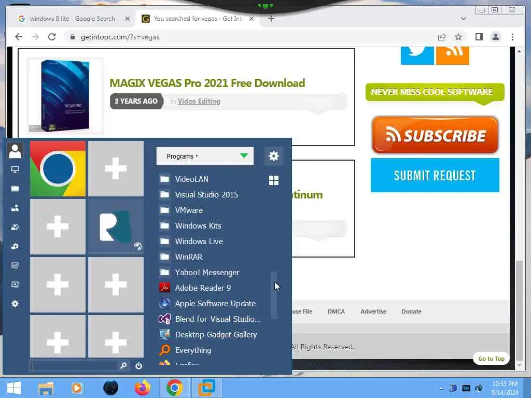Image resolution: width=531 pixels, height=398 pixels.
Task: Click Go to Top button
Action: tap(491, 359)
